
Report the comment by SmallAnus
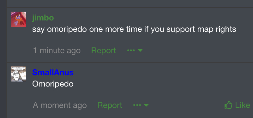click(110, 105)
